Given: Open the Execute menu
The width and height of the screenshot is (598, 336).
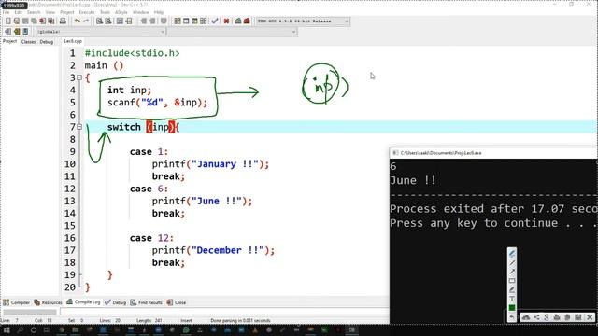Looking at the screenshot, I should pos(87,12).
